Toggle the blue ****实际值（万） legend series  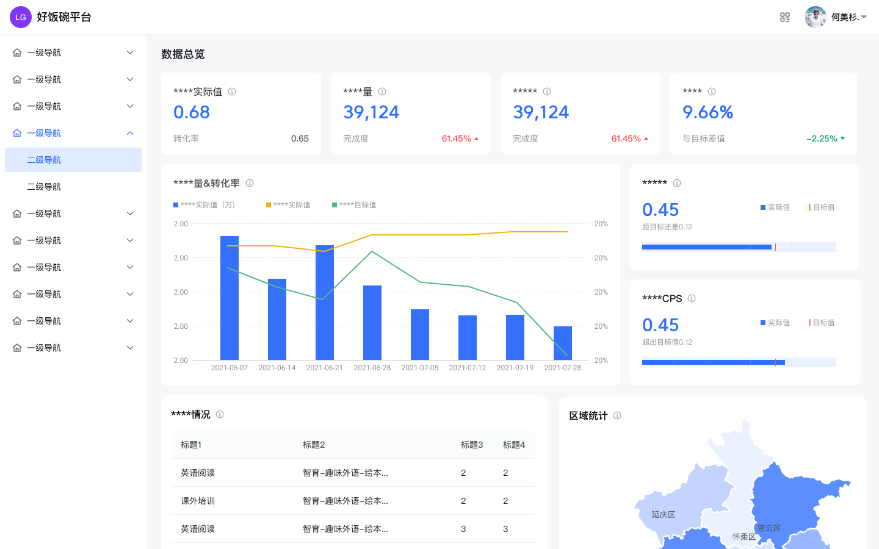pyautogui.click(x=204, y=205)
